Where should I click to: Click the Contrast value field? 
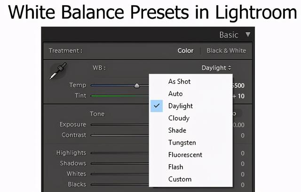[x=242, y=135]
